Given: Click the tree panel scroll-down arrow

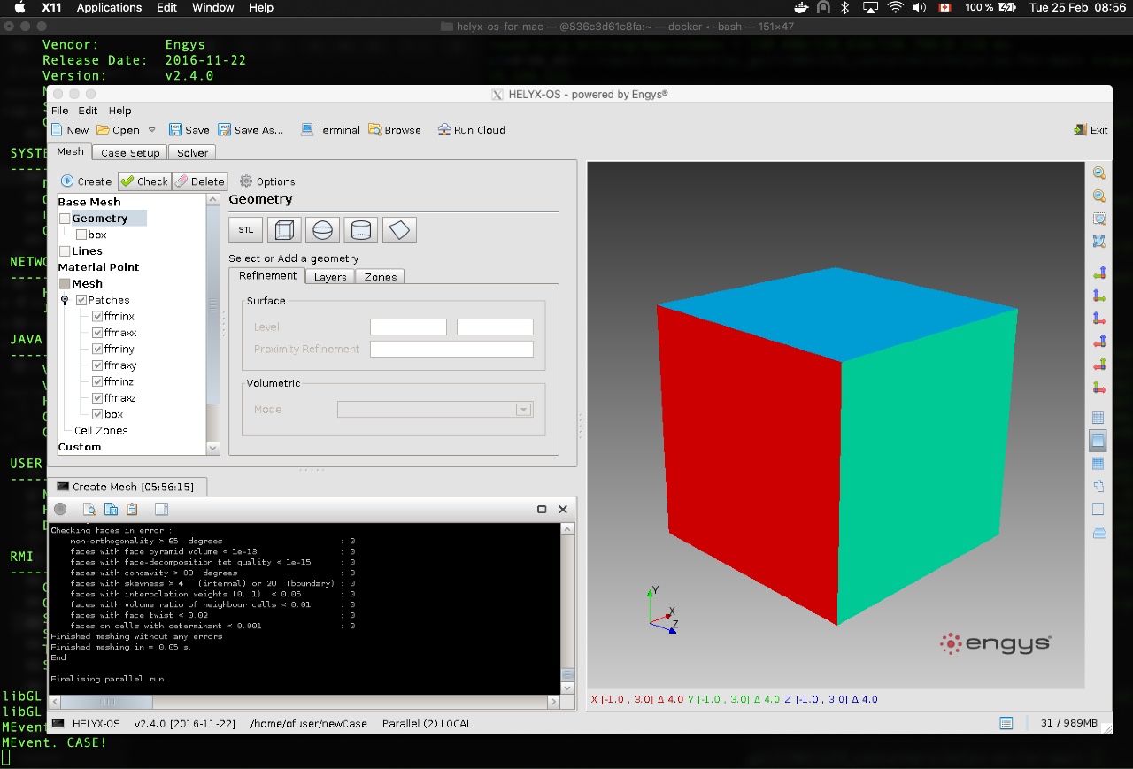Looking at the screenshot, I should click(212, 448).
